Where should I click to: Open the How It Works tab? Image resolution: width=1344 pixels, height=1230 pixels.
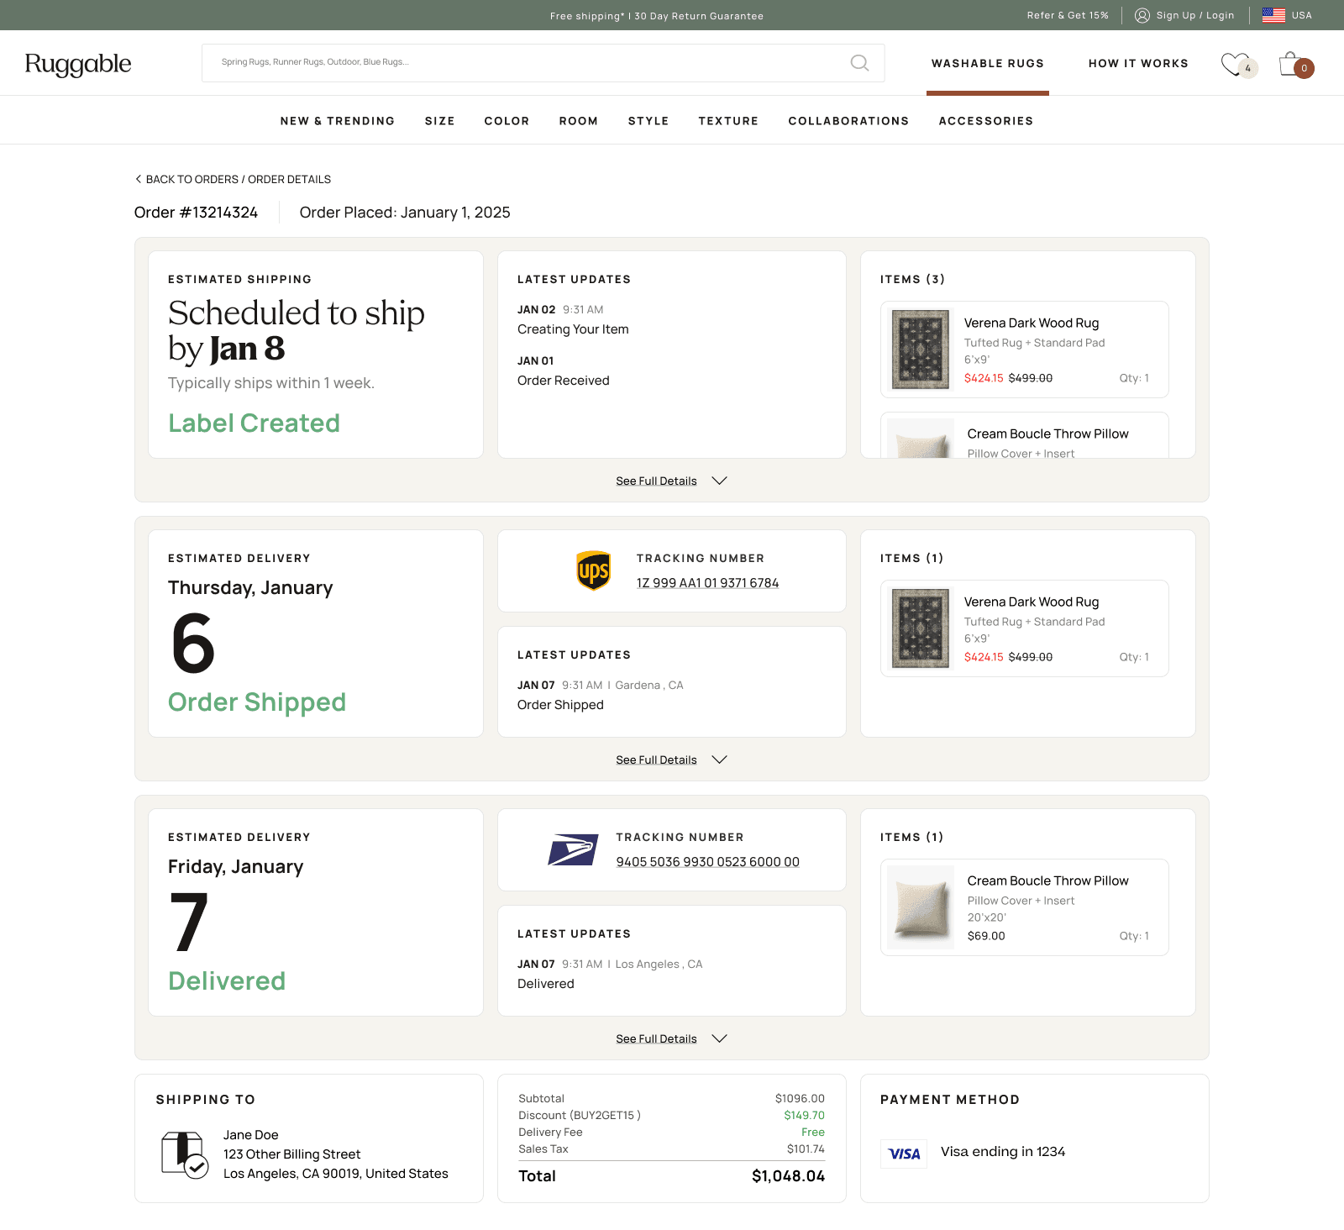click(1138, 63)
